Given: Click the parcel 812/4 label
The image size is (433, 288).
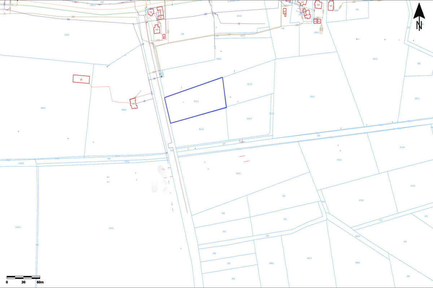Looking at the screenshot, I should (249, 118).
